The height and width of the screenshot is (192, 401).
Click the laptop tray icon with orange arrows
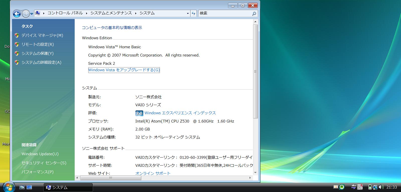click(x=336, y=187)
